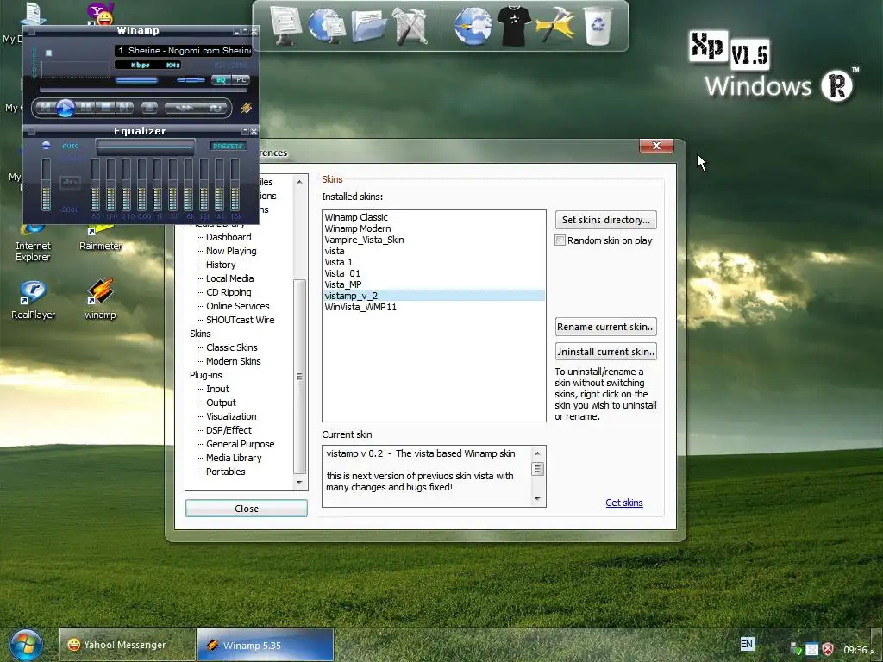Select the winamp desktop shortcut icon

tap(100, 299)
